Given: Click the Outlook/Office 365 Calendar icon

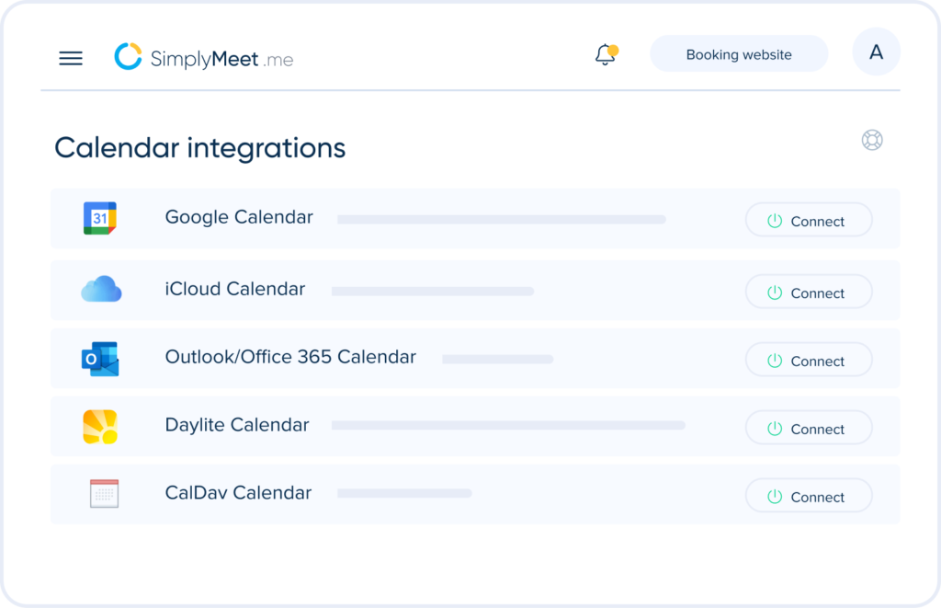Looking at the screenshot, I should click(101, 357).
